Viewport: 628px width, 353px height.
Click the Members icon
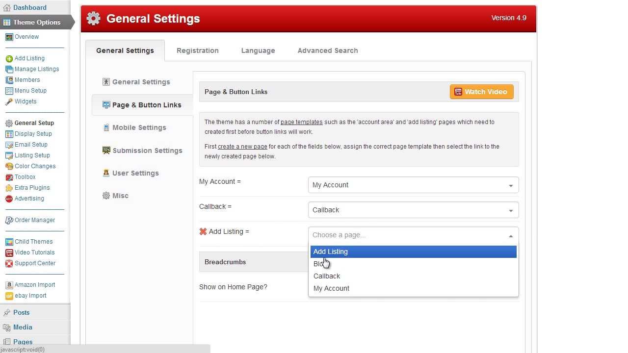[9, 80]
